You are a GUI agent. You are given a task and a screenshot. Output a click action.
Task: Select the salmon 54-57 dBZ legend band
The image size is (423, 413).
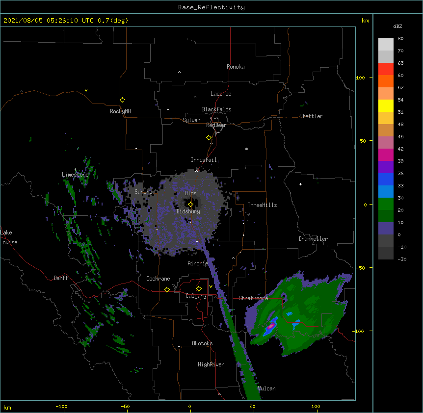coord(386,93)
